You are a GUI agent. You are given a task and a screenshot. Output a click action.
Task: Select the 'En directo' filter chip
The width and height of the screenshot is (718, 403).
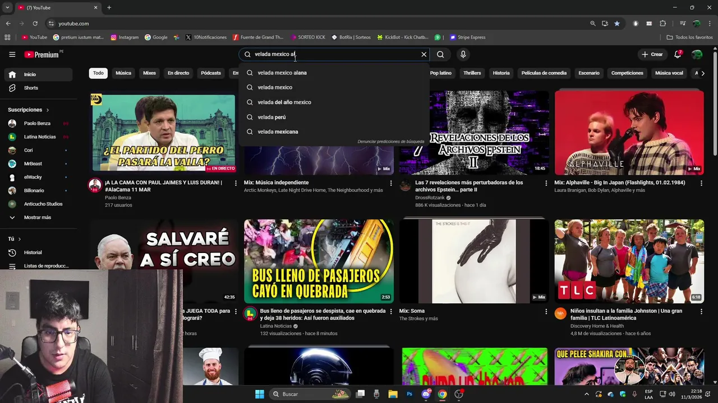tap(178, 73)
